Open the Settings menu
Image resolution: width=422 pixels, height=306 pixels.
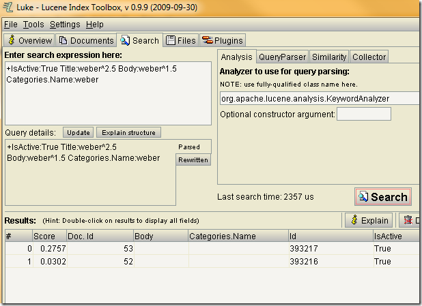(65, 25)
